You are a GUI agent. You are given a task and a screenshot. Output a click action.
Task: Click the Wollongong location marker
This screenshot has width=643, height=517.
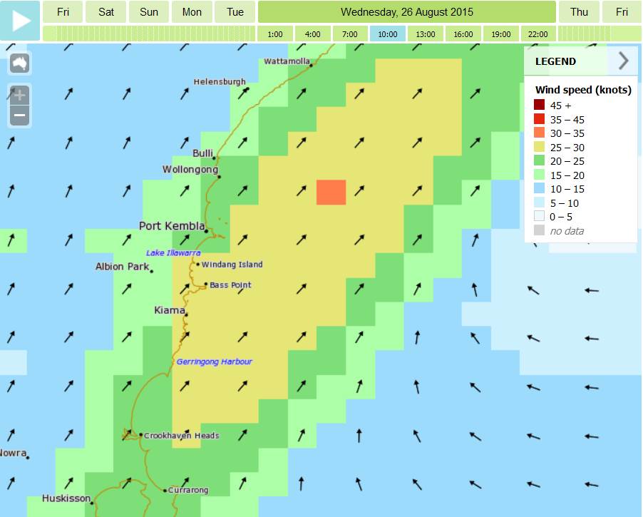pyautogui.click(x=219, y=177)
